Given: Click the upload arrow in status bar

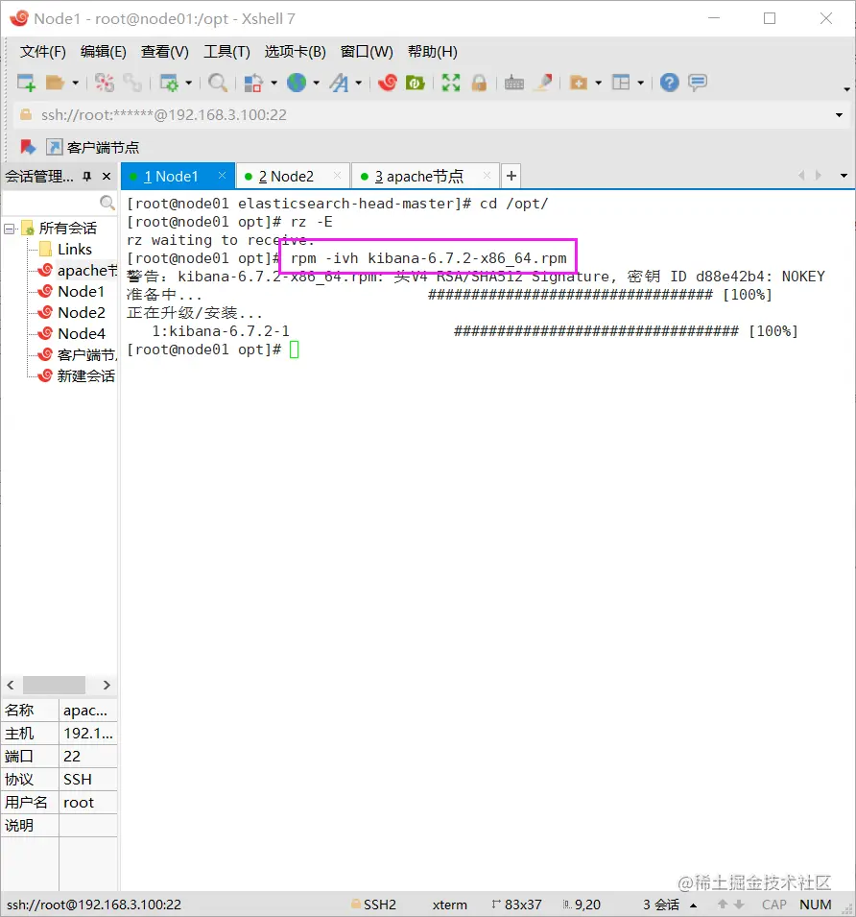Looking at the screenshot, I should tap(723, 905).
